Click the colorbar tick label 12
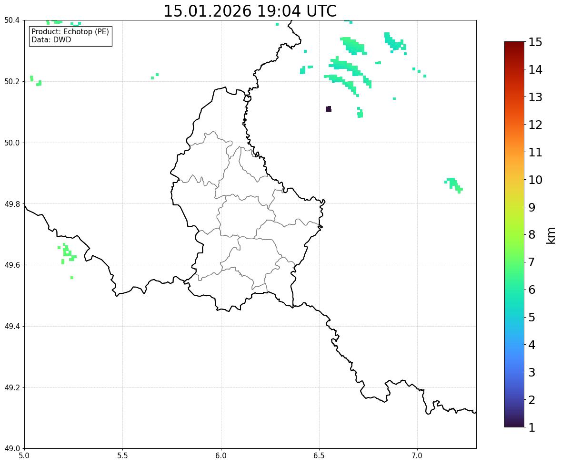Image resolution: width=561 pixels, height=464 pixels. (x=535, y=124)
